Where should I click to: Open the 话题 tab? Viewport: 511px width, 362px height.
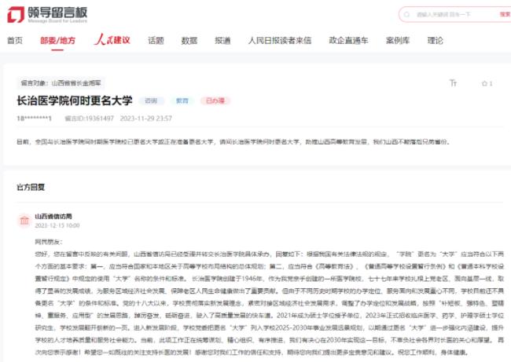click(x=156, y=40)
